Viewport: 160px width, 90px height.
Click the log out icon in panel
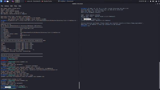click(159, 1)
